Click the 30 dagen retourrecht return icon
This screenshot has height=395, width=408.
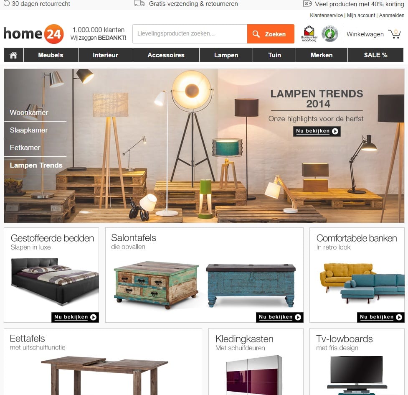(7, 3)
